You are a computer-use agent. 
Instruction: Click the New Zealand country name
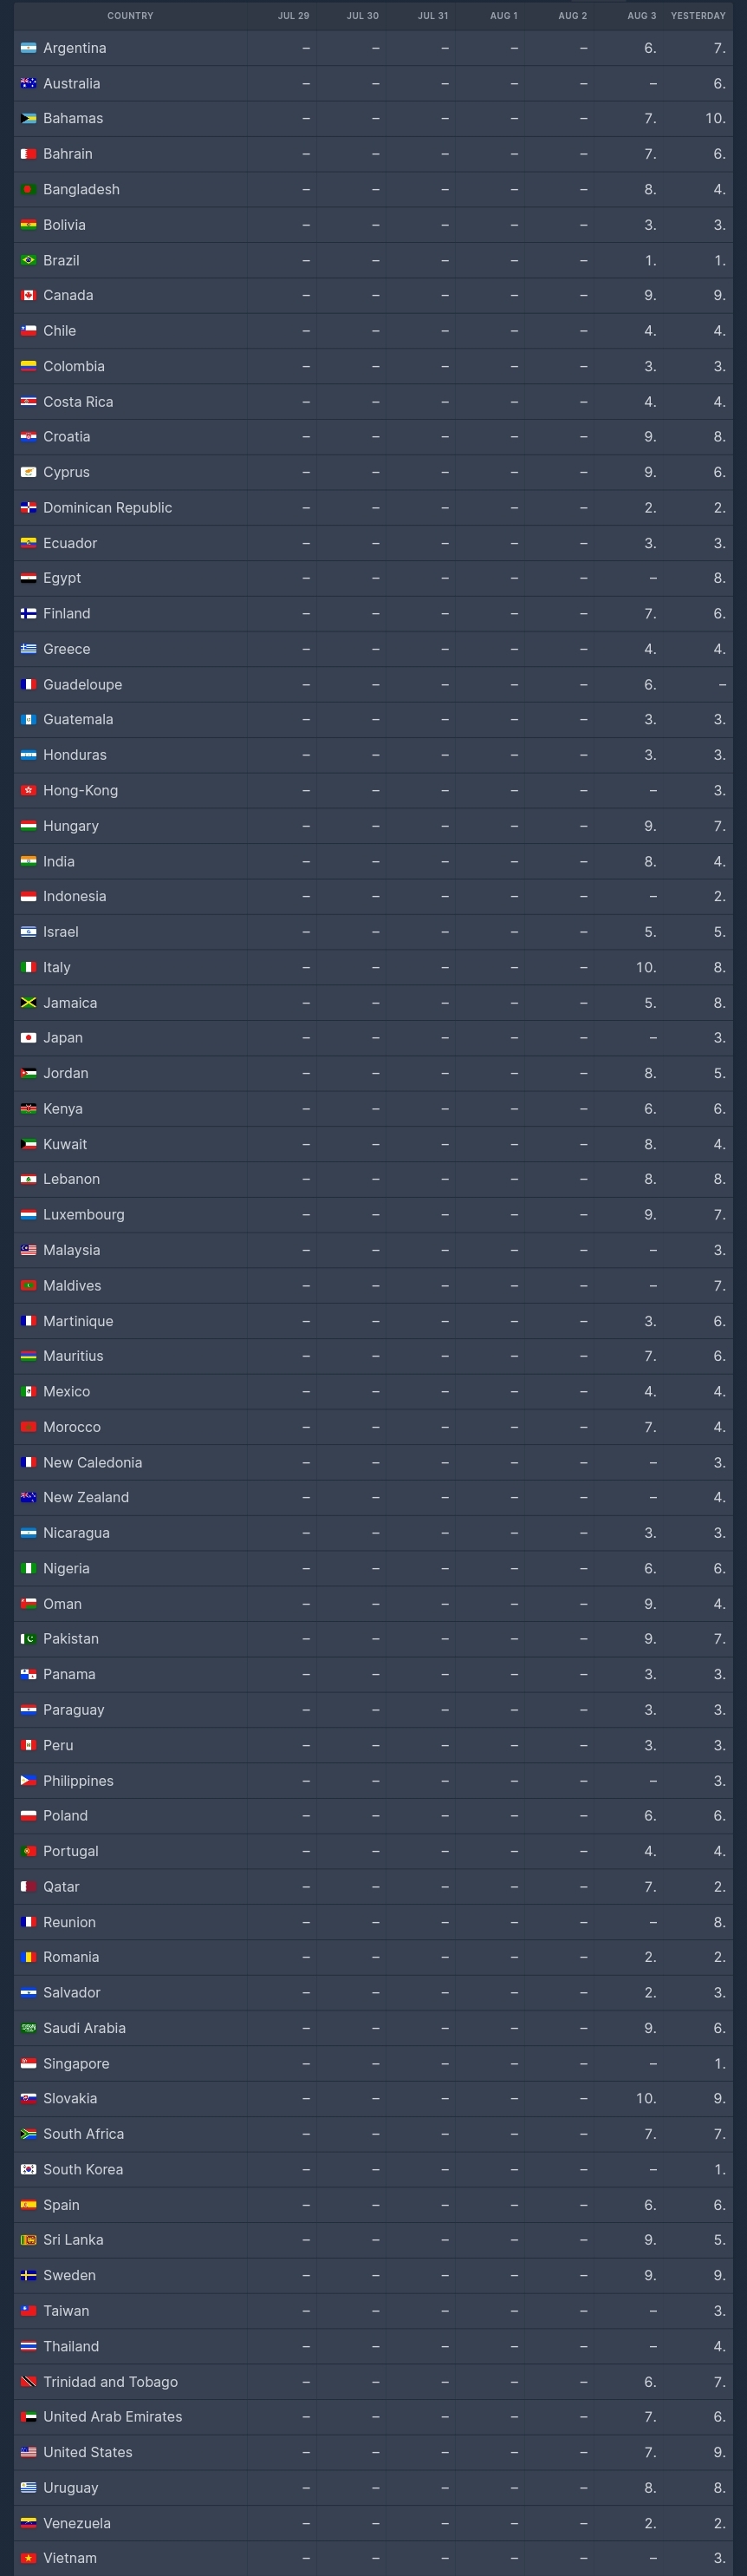86,1497
